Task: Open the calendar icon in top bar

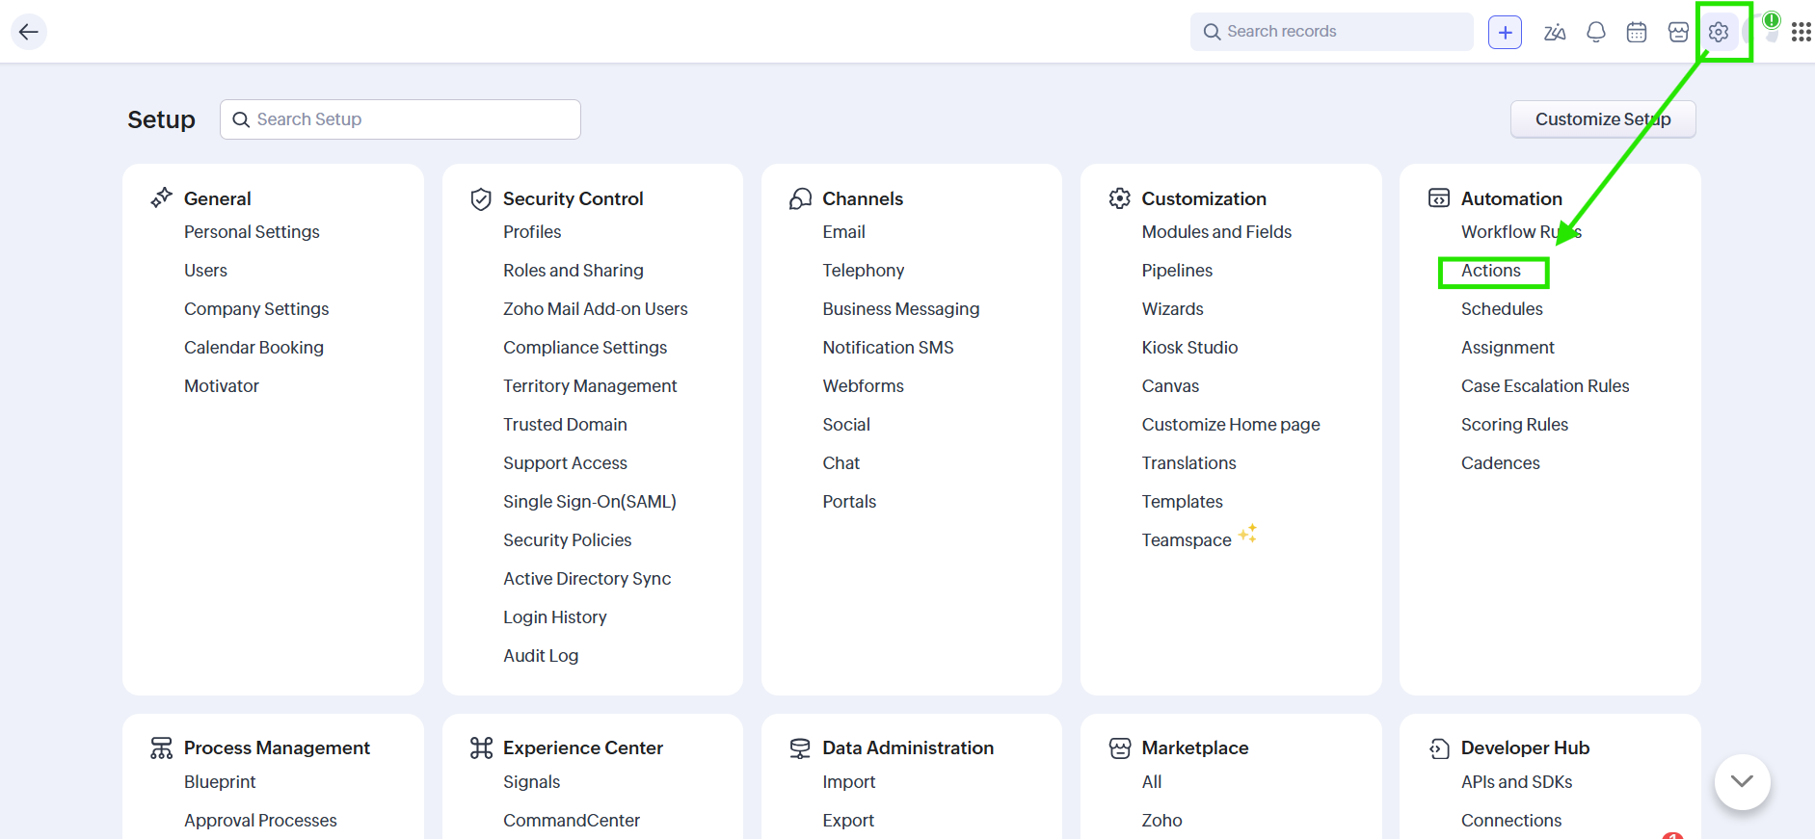Action: click(1637, 33)
